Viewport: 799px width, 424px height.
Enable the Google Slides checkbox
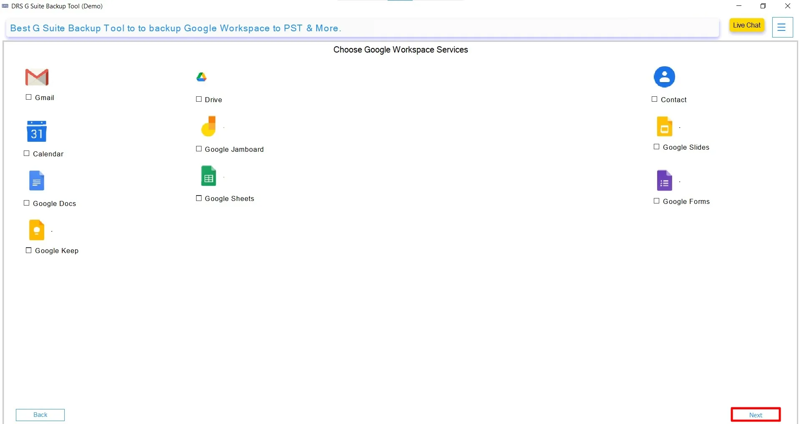(657, 147)
